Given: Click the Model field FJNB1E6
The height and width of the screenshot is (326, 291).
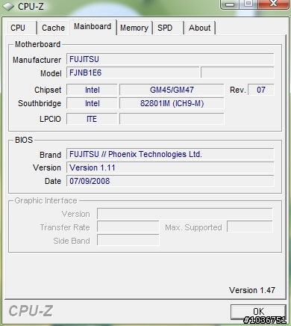Looking at the screenshot, I should (x=133, y=73).
